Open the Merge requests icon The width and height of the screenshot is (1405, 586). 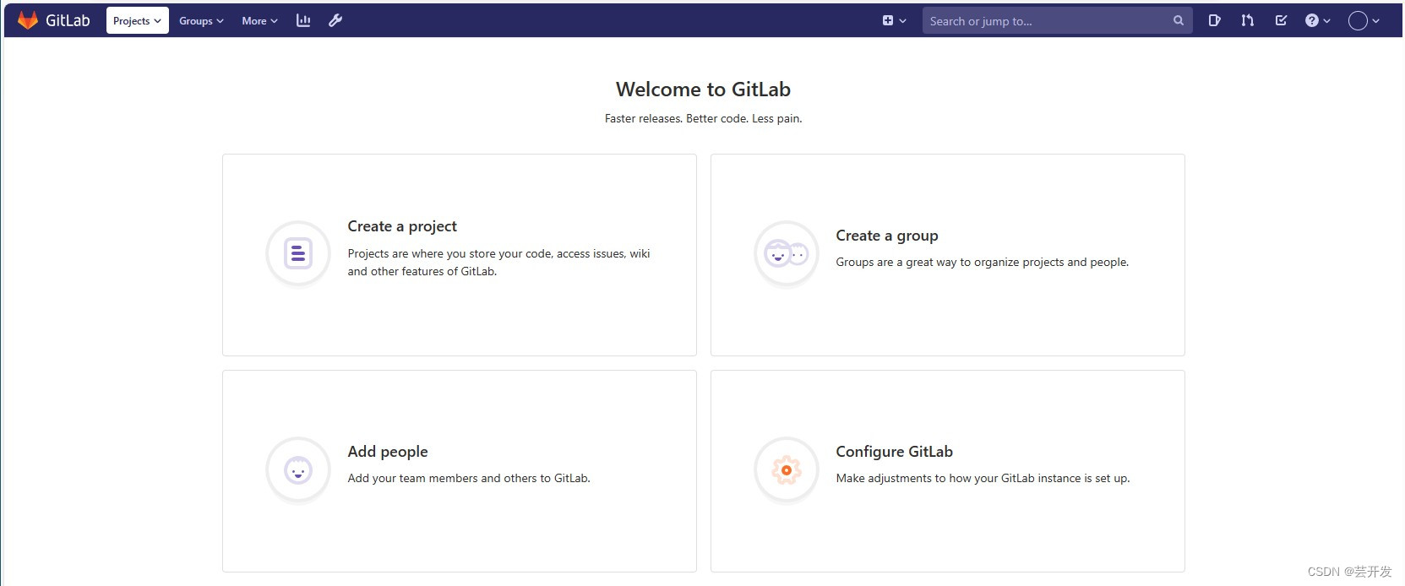pyautogui.click(x=1247, y=20)
